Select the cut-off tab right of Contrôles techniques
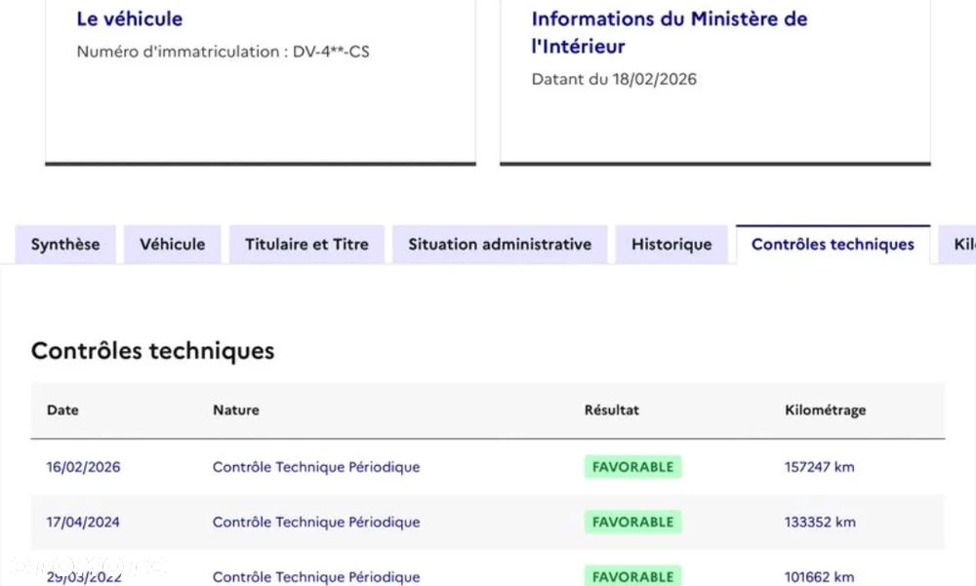The image size is (976, 586). (960, 245)
